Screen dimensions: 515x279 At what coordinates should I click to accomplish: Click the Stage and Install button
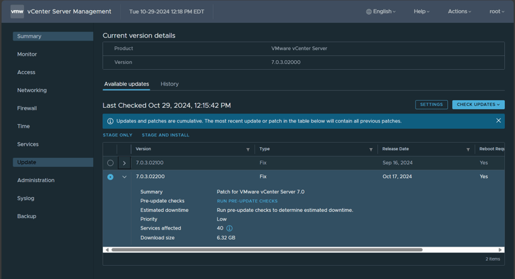(166, 135)
